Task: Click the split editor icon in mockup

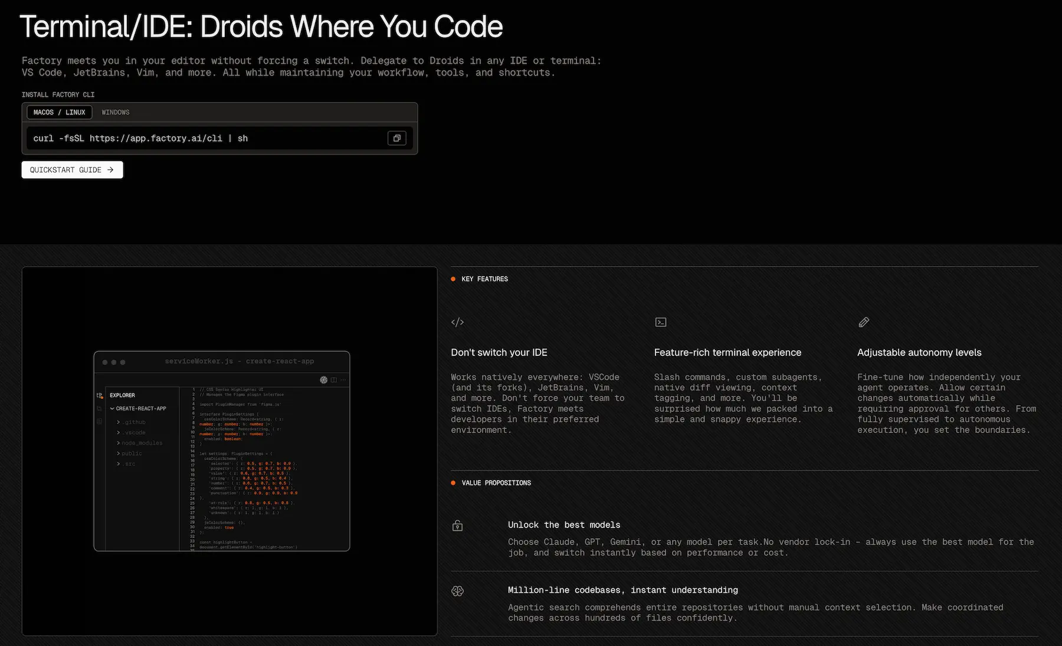Action: coord(334,380)
